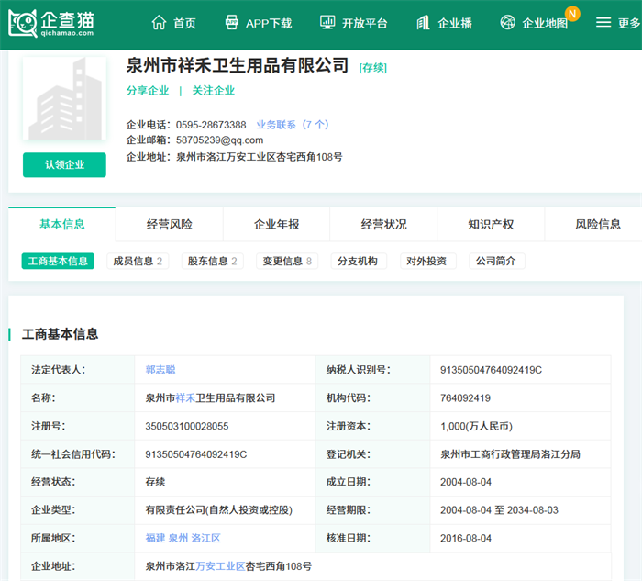Click the 万安工业区 address link
This screenshot has height=581, width=642.
220,567
